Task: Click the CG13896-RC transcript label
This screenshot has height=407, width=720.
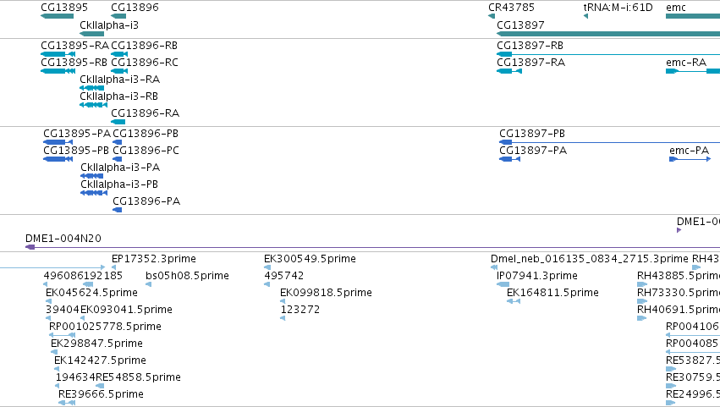Action: point(145,63)
